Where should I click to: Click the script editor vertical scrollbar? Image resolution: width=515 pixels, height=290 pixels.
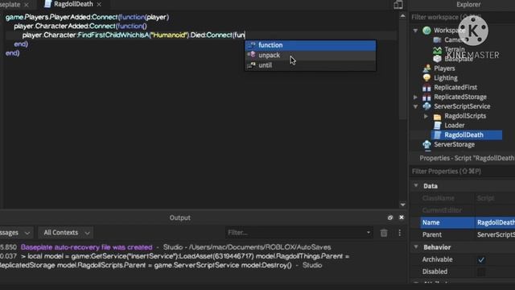tap(402, 69)
